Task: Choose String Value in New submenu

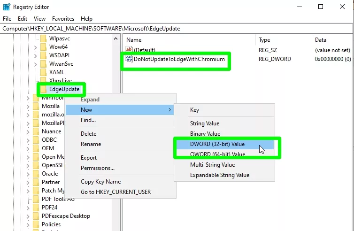Action: coord(205,123)
